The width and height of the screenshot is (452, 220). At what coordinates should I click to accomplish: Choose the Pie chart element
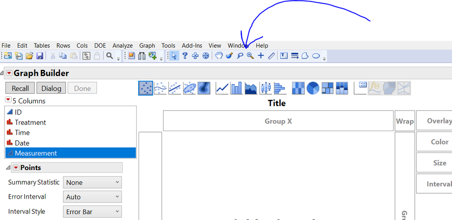pyautogui.click(x=313, y=88)
